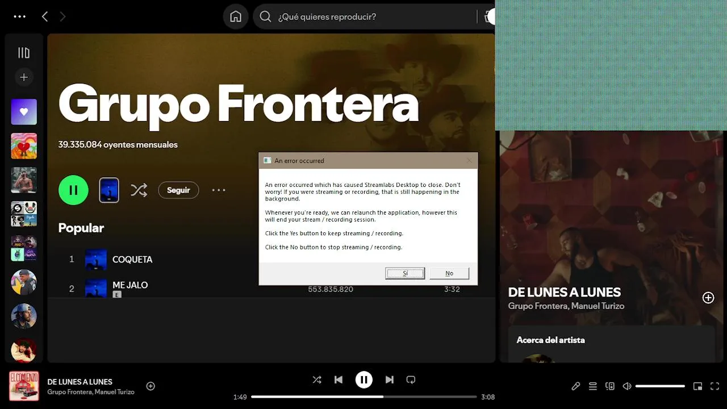Viewport: 727px width, 409px height.
Task: Click the search magnifier icon
Action: coord(265,16)
